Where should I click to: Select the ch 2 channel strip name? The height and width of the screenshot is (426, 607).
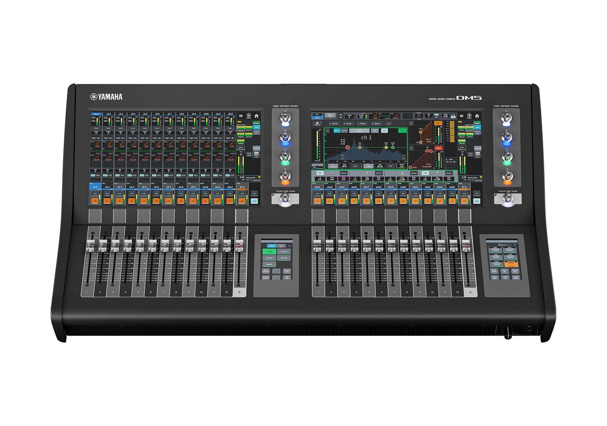(x=107, y=187)
